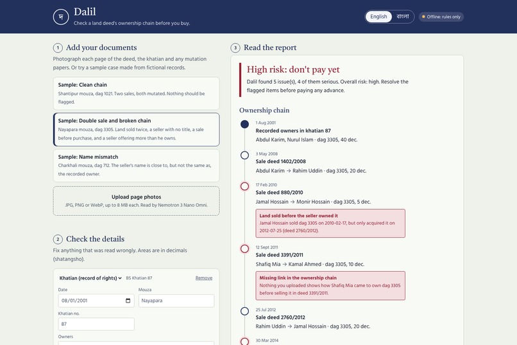The image size is (517, 345).
Task: Click 'Abdul Karim, Nurul Islam · dag 3305, 40 dec.'
Action: pyautogui.click(x=307, y=139)
